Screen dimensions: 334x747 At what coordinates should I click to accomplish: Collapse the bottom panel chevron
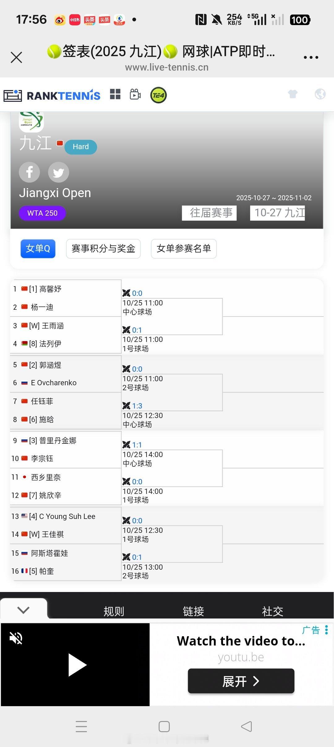point(24,610)
